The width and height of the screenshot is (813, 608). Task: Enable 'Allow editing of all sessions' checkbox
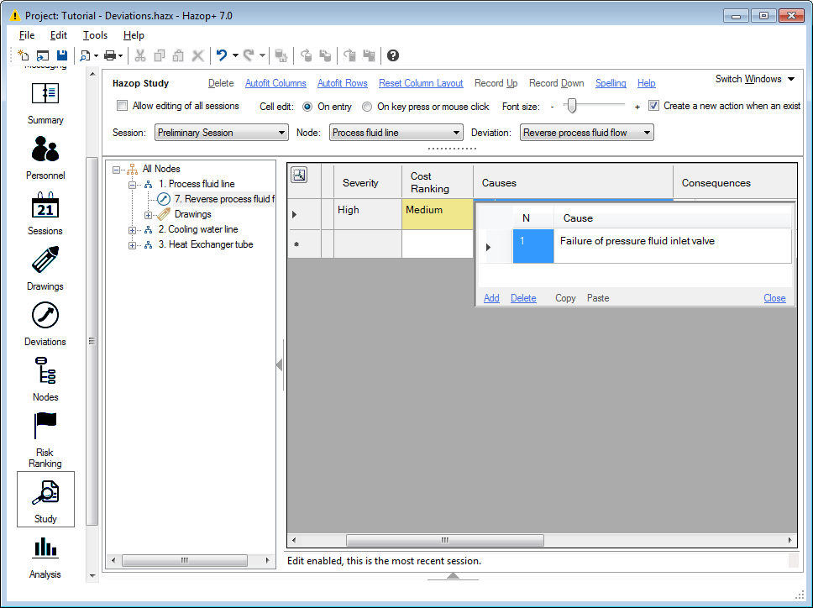tap(123, 106)
